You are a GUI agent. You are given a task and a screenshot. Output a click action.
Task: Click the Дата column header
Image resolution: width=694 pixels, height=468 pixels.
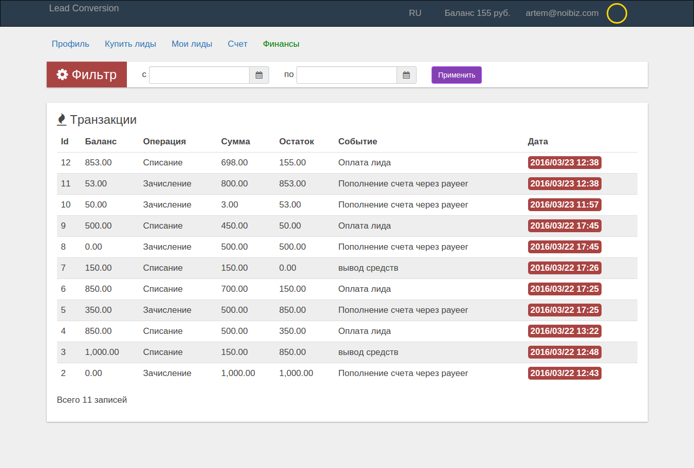[x=538, y=142]
